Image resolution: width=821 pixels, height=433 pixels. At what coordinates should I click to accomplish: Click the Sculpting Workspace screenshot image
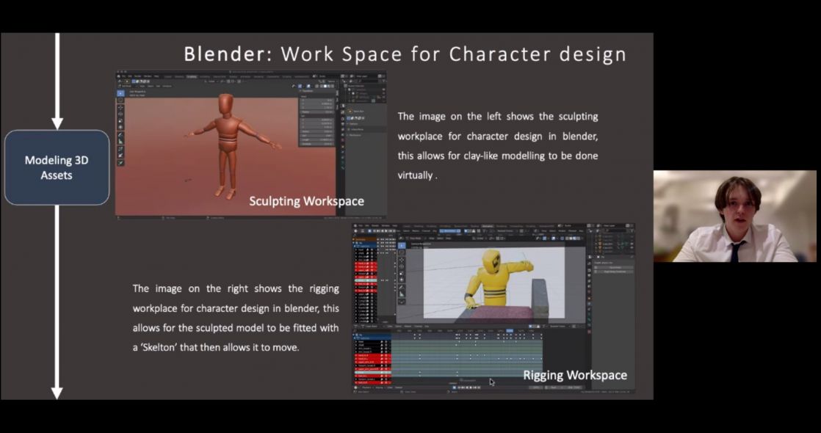click(251, 145)
